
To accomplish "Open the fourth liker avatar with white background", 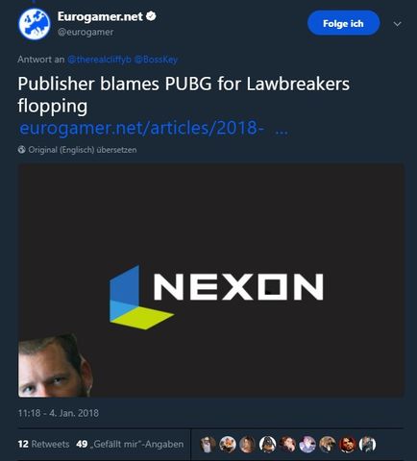I will [x=268, y=445].
